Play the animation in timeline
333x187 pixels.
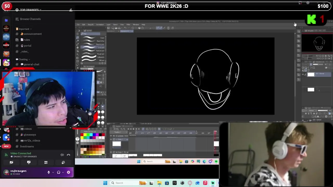pos(133,129)
